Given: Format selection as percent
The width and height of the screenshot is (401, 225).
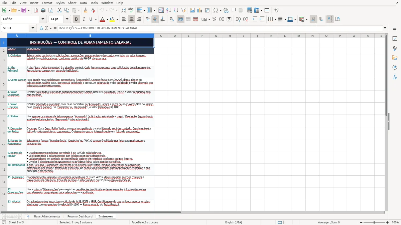Looking at the screenshot, I should pos(214,19).
